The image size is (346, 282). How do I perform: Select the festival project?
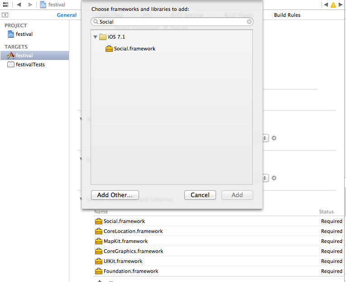click(34, 34)
